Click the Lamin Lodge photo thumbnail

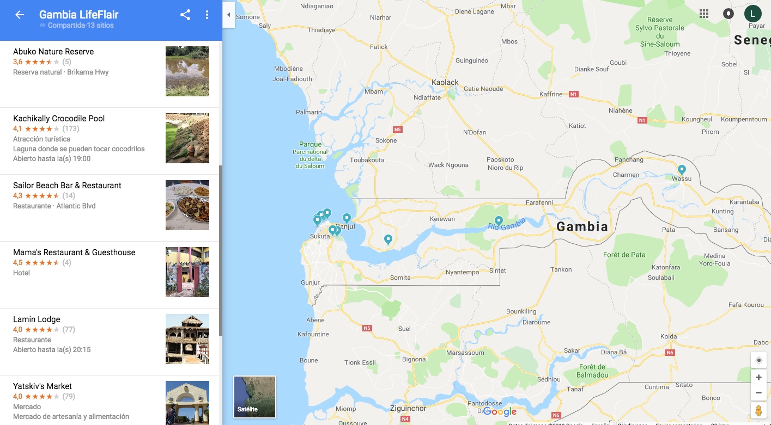pyautogui.click(x=187, y=339)
